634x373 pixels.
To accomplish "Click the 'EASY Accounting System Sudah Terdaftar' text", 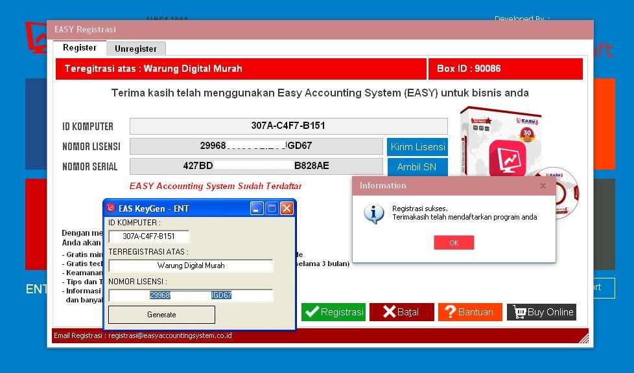I will [x=215, y=186].
